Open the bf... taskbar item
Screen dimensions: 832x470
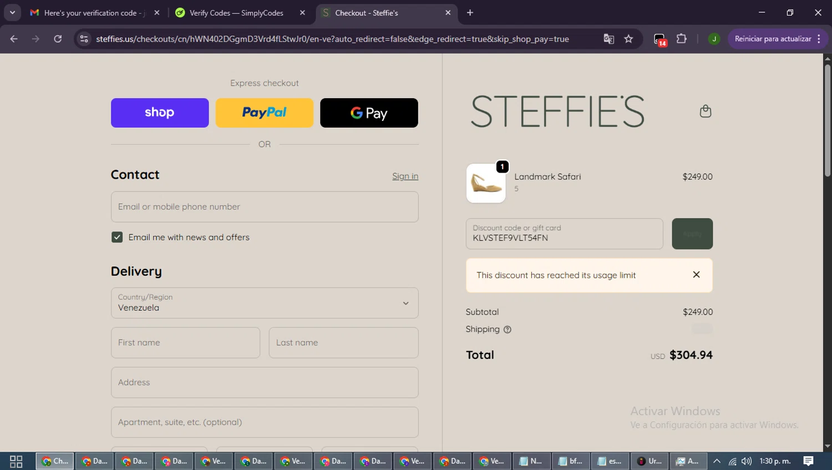(570, 461)
